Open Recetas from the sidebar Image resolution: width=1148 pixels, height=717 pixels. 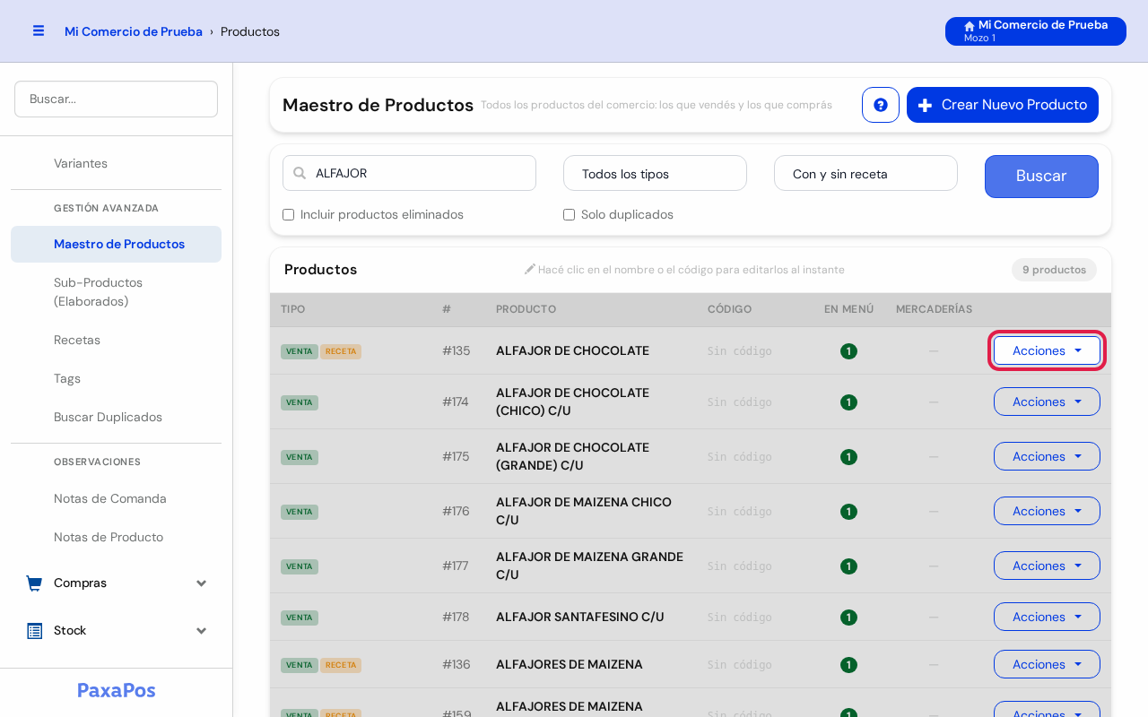tap(116, 341)
